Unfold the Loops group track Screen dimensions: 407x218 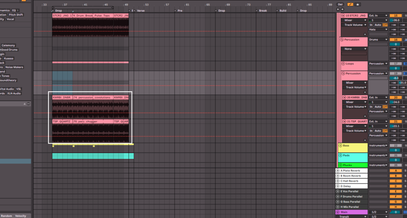343,64
